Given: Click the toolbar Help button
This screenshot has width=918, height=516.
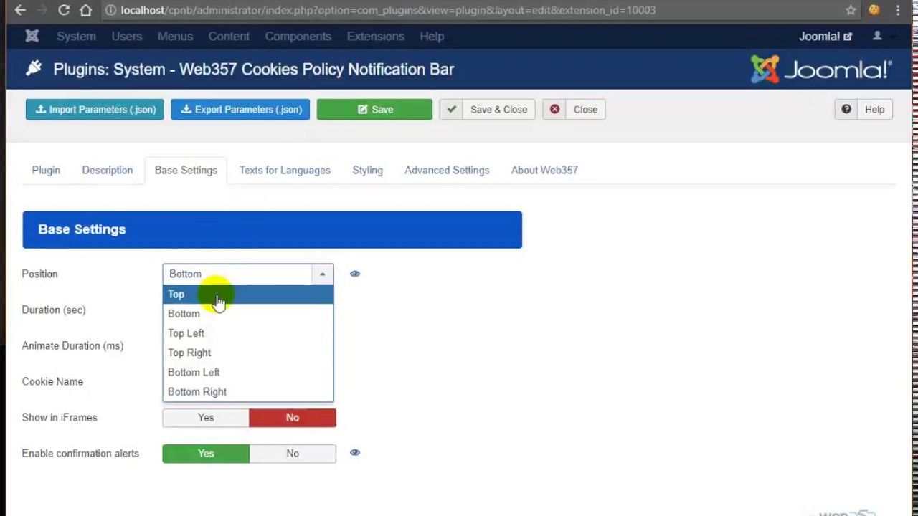Looking at the screenshot, I should (863, 110).
